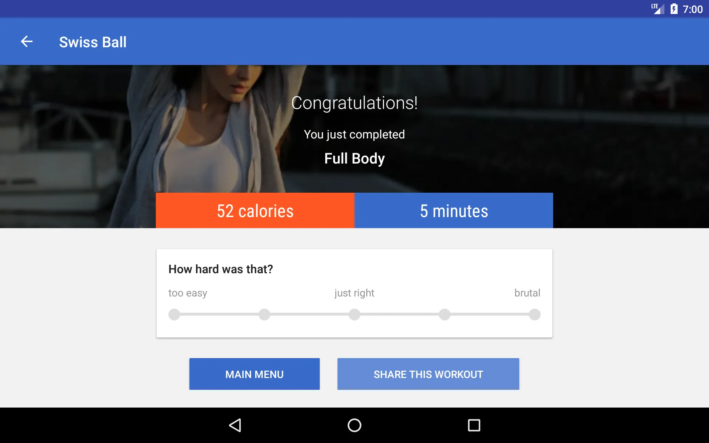Click the blue 5 minutes display
This screenshot has height=443, width=709.
[454, 210]
